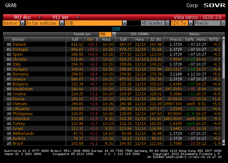Open the 114) Philippines issuer
228x163 pixels.
[x=23, y=114]
